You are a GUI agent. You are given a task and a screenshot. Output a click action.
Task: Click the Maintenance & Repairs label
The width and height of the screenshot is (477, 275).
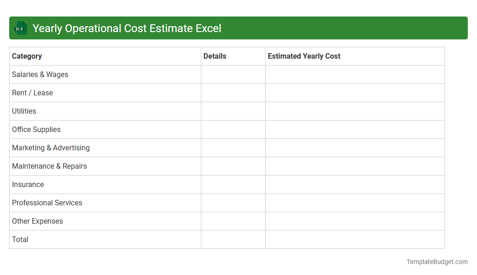[49, 166]
